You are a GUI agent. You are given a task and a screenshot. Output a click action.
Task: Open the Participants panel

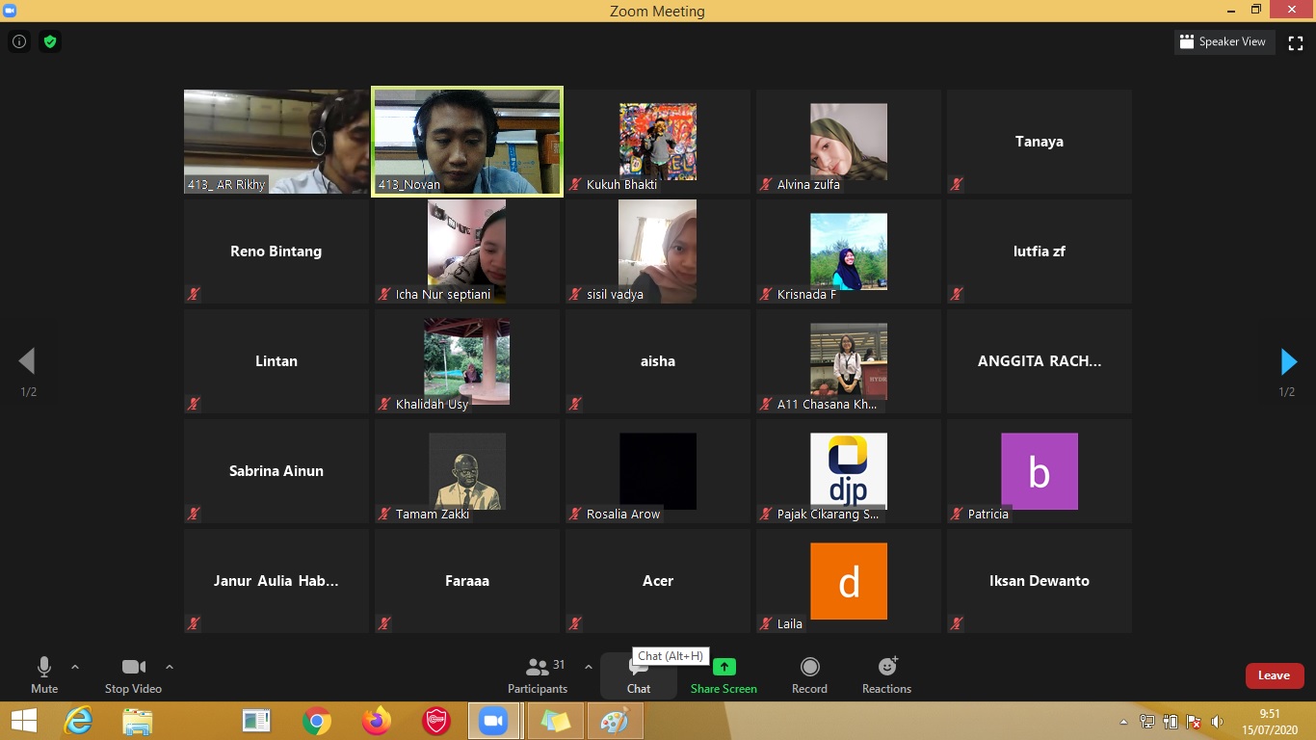(538, 674)
